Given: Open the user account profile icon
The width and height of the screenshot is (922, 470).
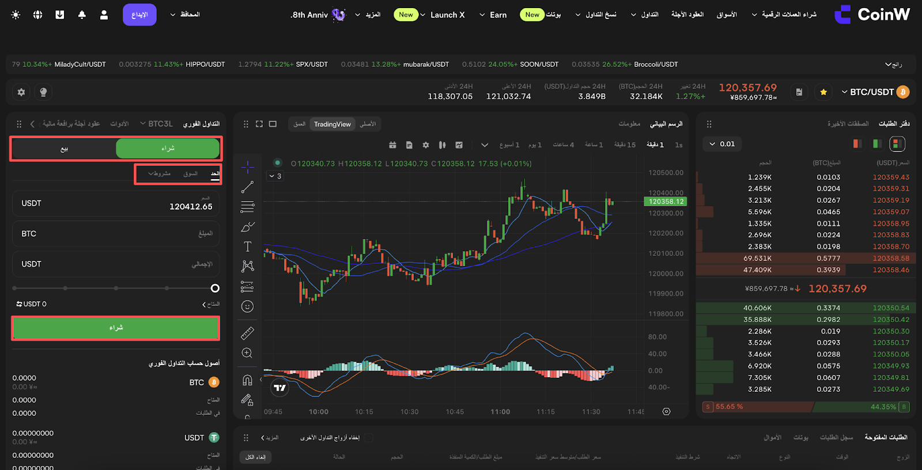Looking at the screenshot, I should (104, 14).
